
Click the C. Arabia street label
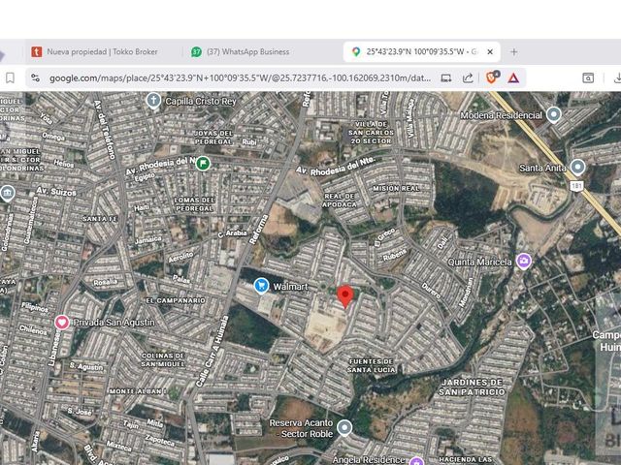tap(232, 233)
